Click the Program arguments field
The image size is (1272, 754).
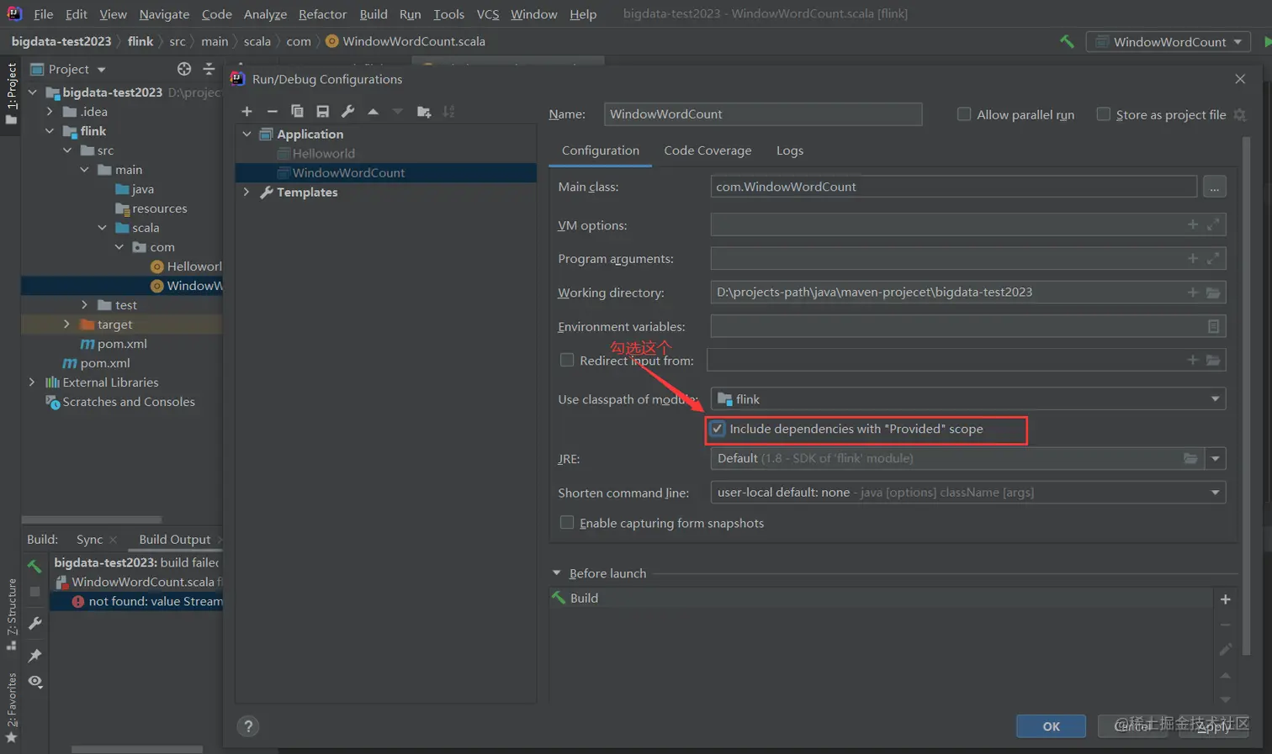pos(967,258)
